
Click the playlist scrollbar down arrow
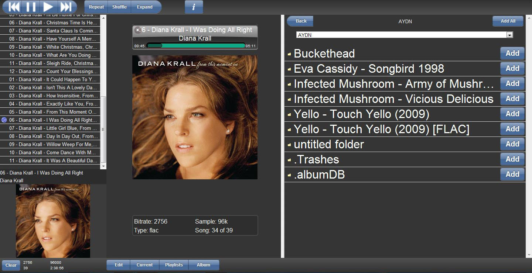(x=103, y=166)
